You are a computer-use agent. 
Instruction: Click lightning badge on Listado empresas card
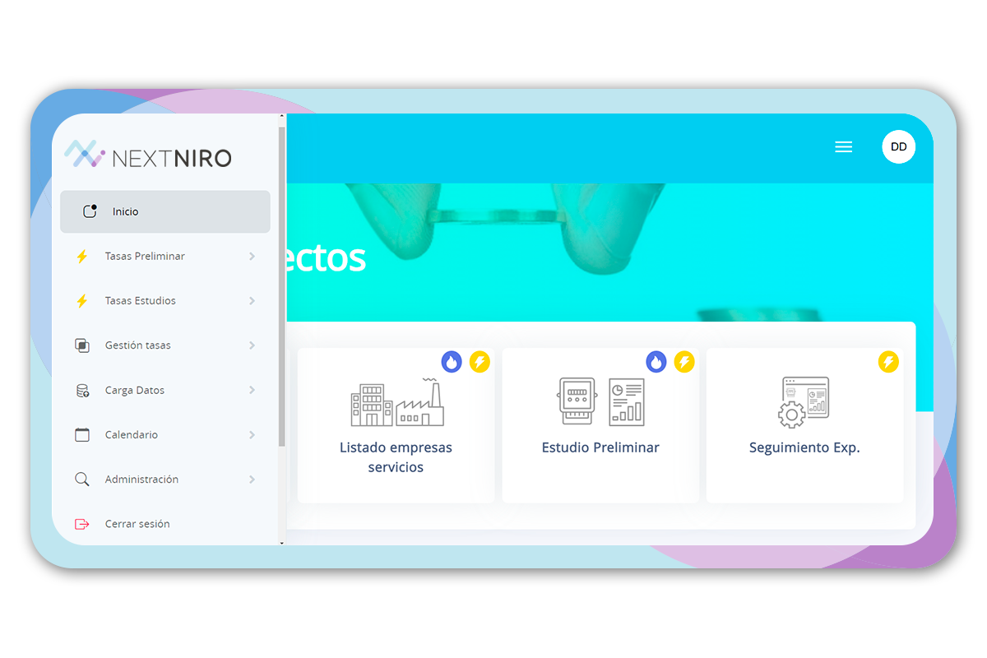(x=480, y=362)
